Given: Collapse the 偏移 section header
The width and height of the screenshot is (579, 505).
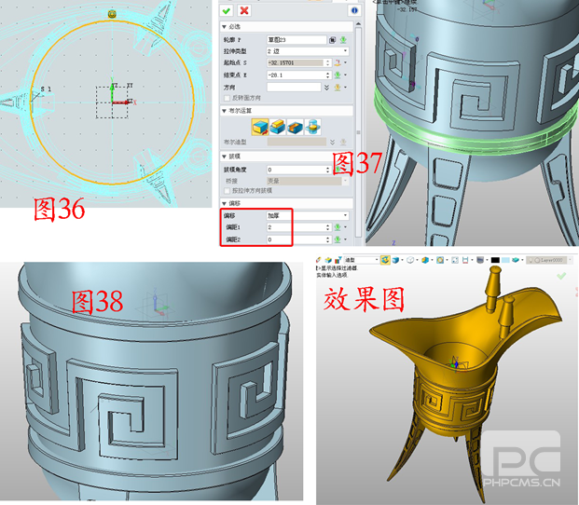Looking at the screenshot, I should [x=225, y=203].
